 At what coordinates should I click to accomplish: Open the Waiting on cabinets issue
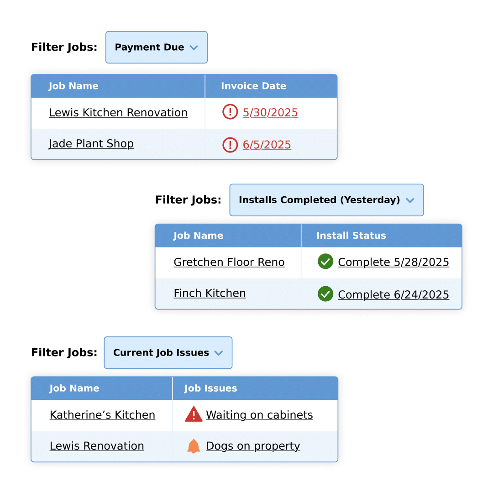pos(259,414)
